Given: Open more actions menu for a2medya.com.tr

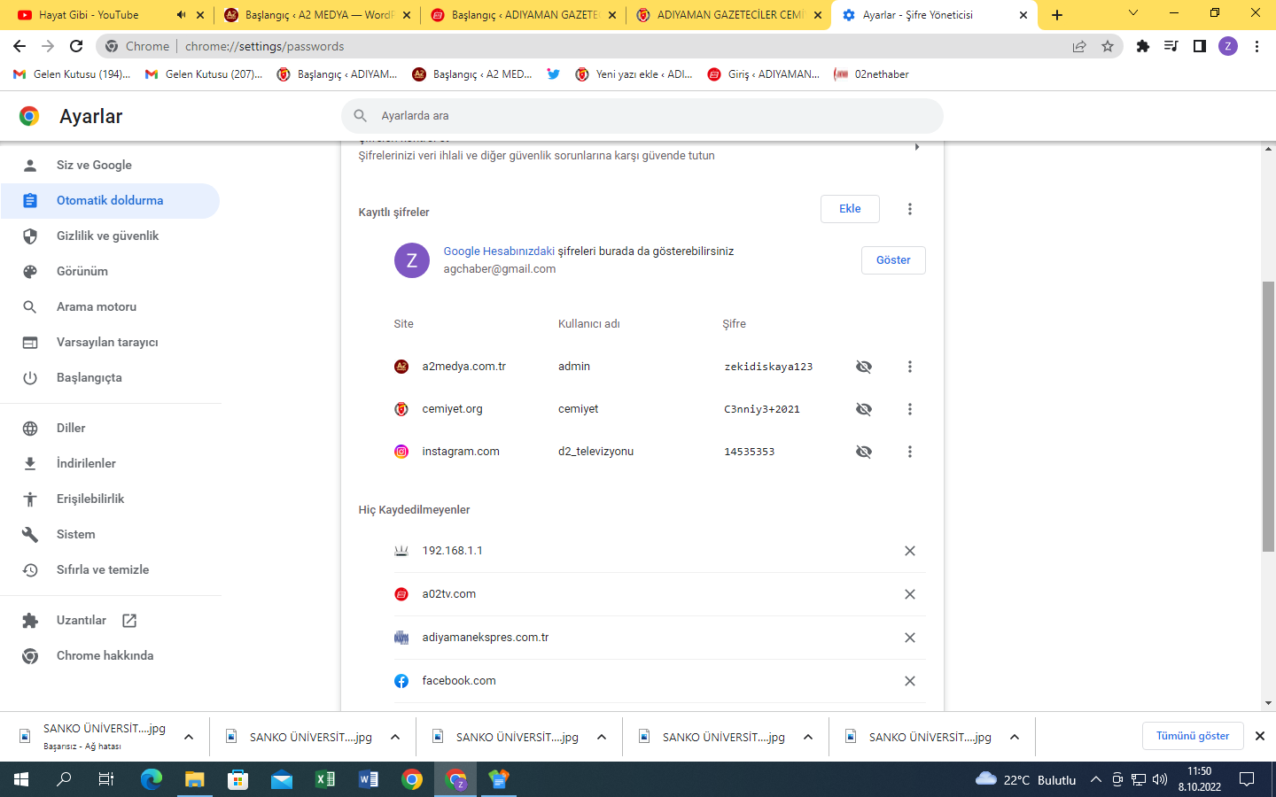Looking at the screenshot, I should click(x=909, y=367).
